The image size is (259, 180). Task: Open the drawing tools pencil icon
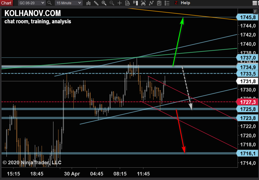pyautogui.click(x=96, y=3)
